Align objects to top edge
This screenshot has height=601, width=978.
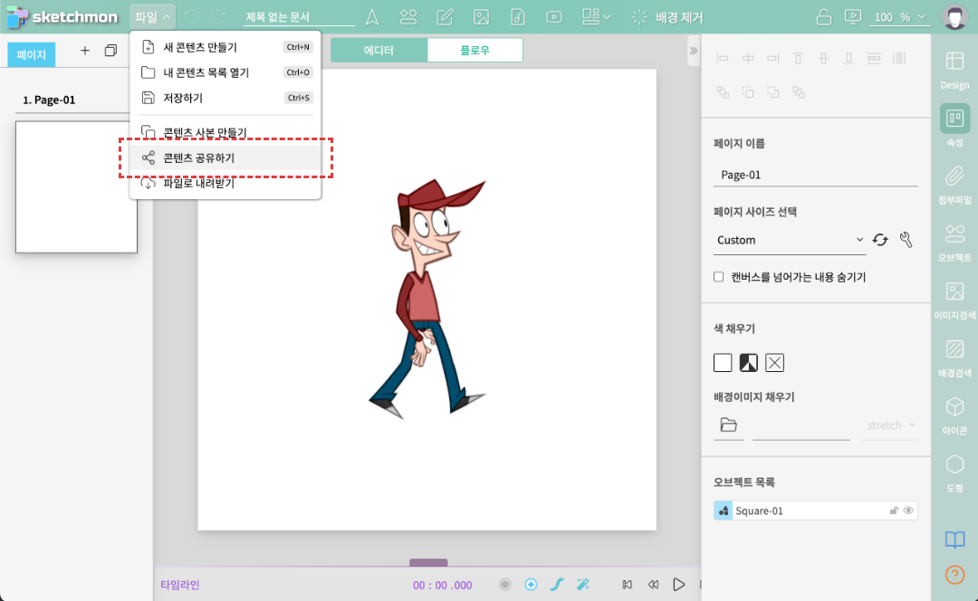799,58
